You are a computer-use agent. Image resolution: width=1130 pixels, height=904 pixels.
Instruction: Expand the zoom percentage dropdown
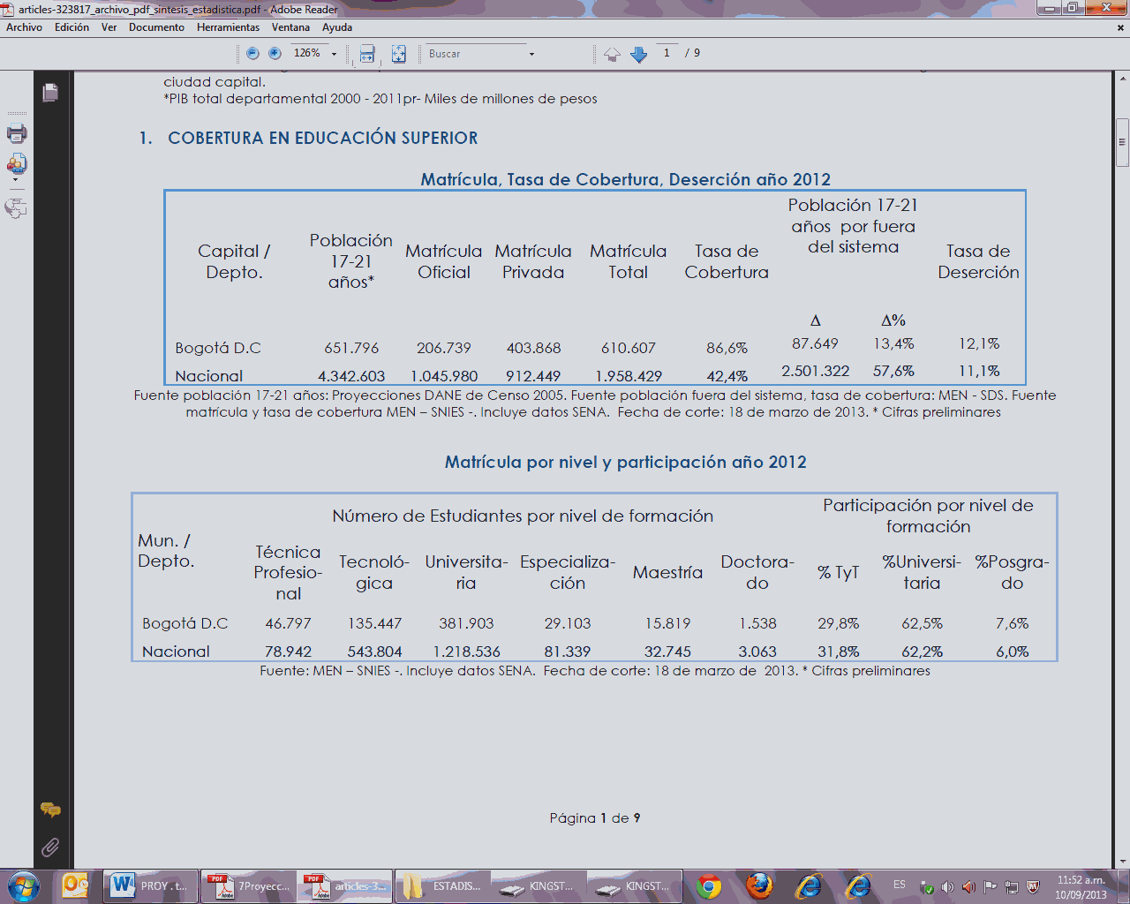pyautogui.click(x=334, y=54)
